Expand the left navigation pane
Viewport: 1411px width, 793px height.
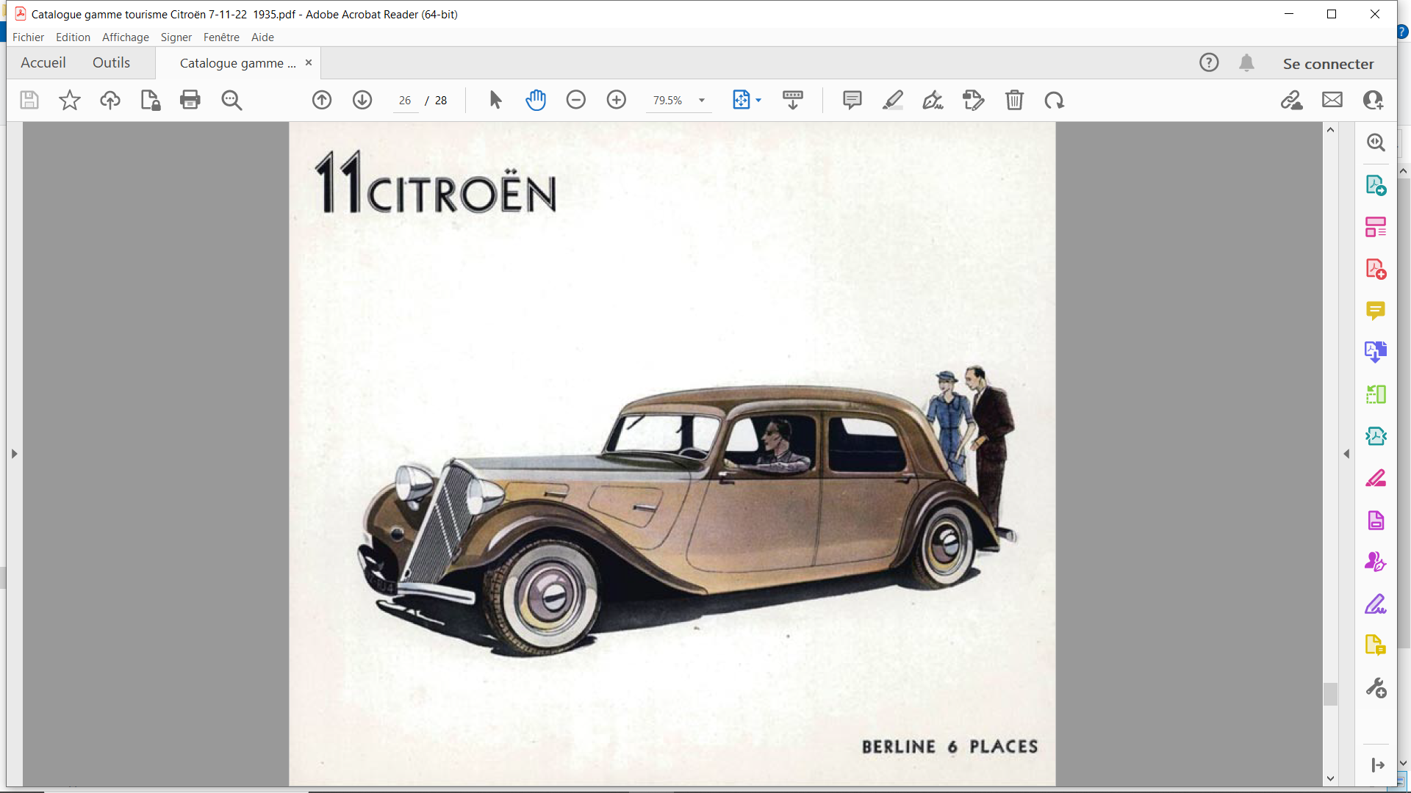pos(14,454)
